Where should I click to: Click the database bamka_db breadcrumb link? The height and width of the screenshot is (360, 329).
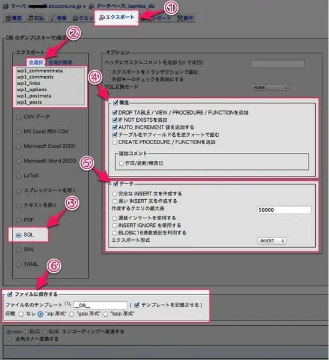coord(126,6)
